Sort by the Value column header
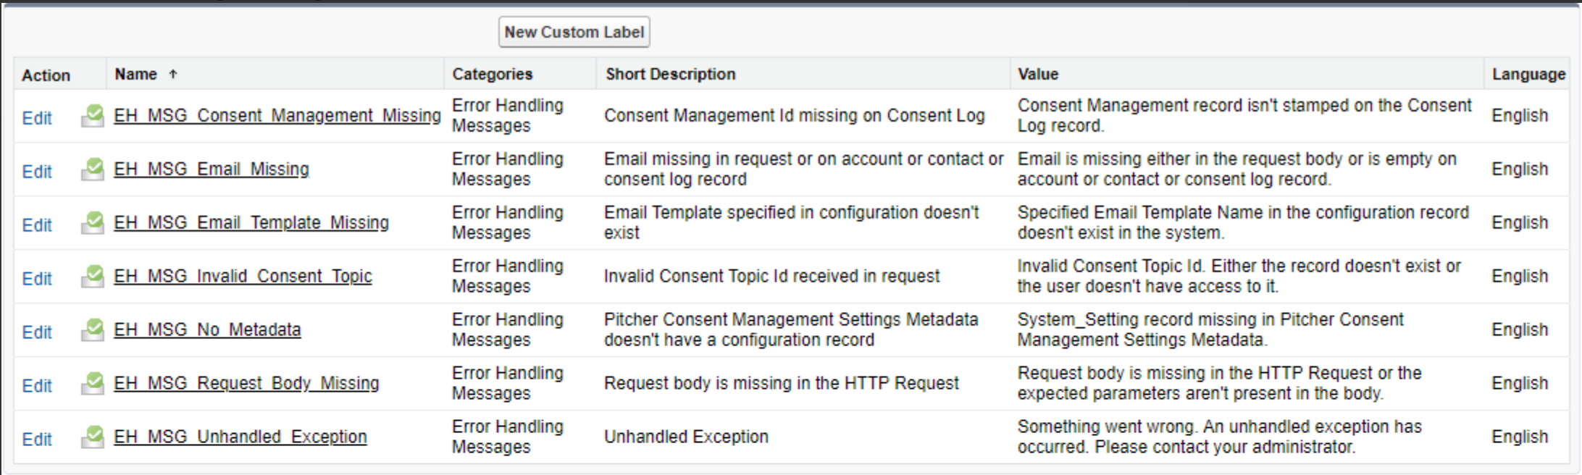The height and width of the screenshot is (475, 1582). 1038,74
